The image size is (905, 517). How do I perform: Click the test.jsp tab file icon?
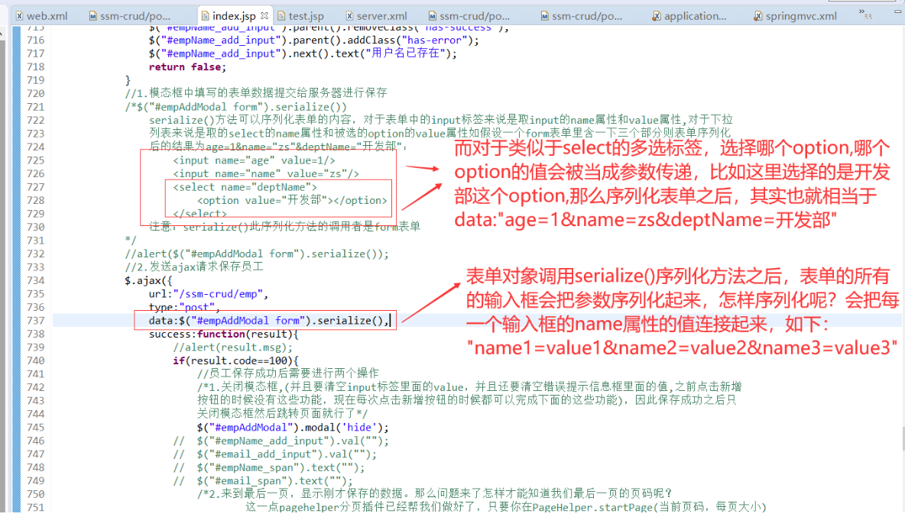pyautogui.click(x=281, y=16)
